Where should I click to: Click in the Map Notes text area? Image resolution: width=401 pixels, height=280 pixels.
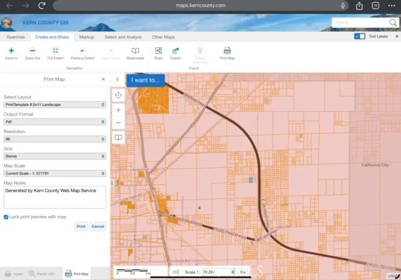point(55,197)
